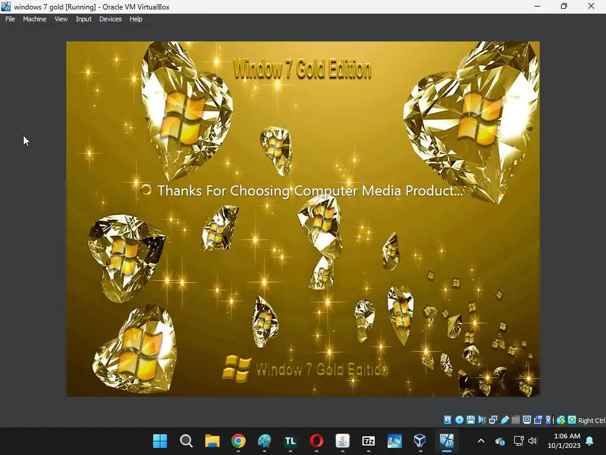Click the audio indicator in status bar
Image resolution: width=606 pixels, height=455 pixels.
coord(482,420)
